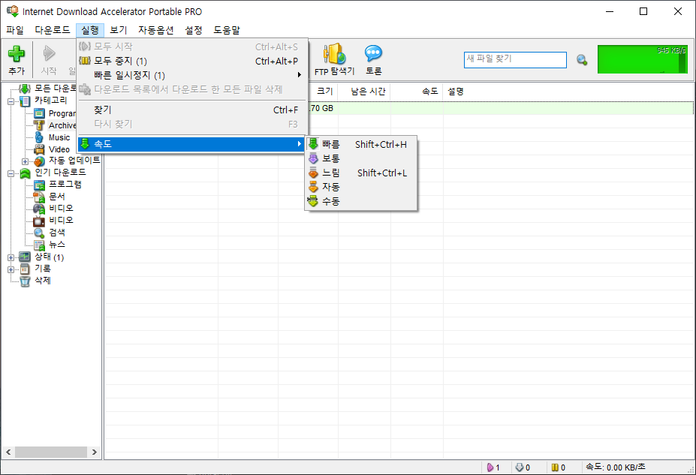The image size is (696, 475).
Task: Click the 프로그램 tree icon
Action: pos(39,185)
